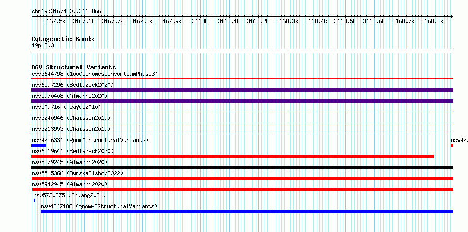Click the black bar of nsv5879245
Image resolution: width=468 pixels, height=232 pixels.
coord(242,167)
